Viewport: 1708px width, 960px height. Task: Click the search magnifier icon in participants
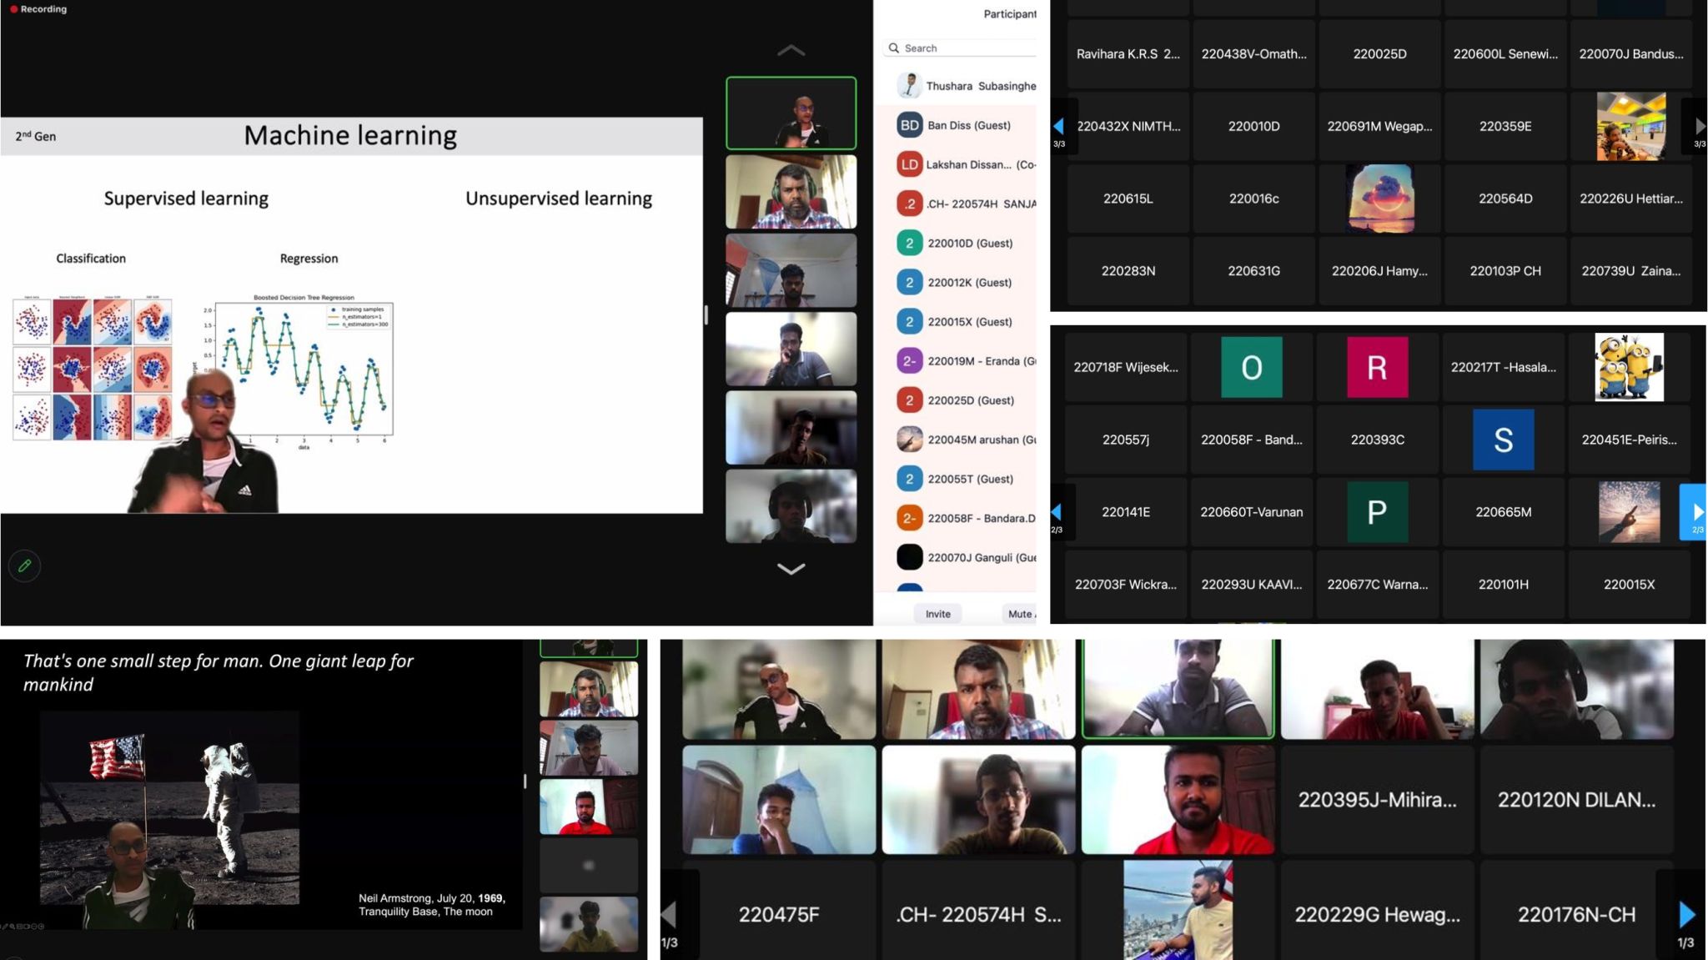[894, 48]
